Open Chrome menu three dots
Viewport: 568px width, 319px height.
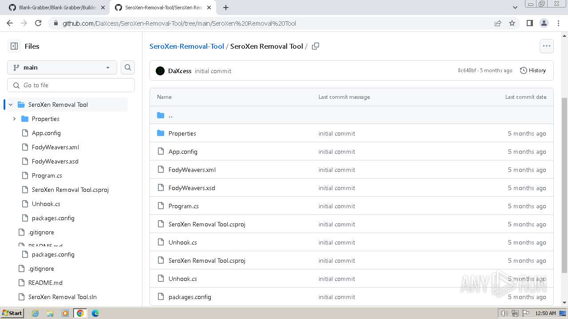point(558,23)
